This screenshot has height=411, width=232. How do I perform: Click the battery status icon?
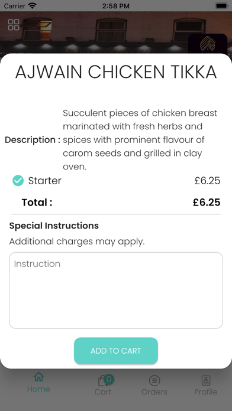click(222, 5)
